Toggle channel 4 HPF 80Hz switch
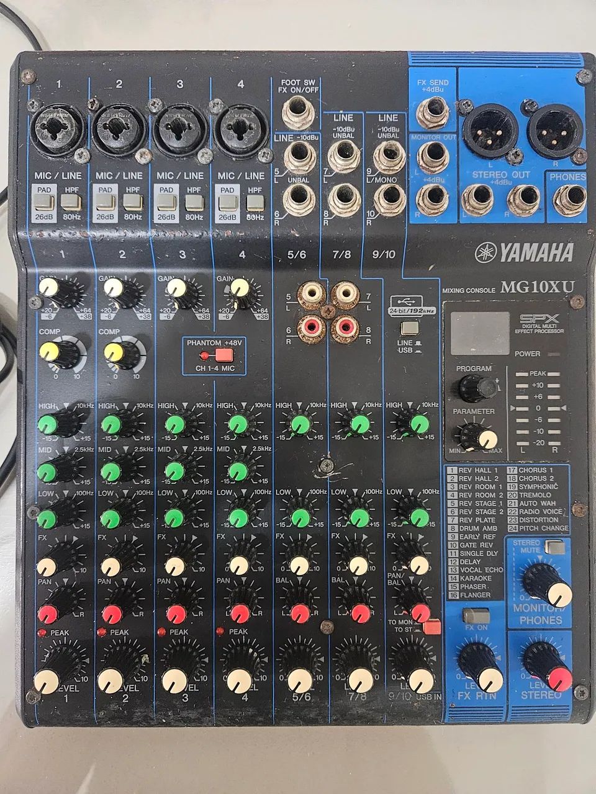The width and height of the screenshot is (596, 794). pyautogui.click(x=254, y=202)
